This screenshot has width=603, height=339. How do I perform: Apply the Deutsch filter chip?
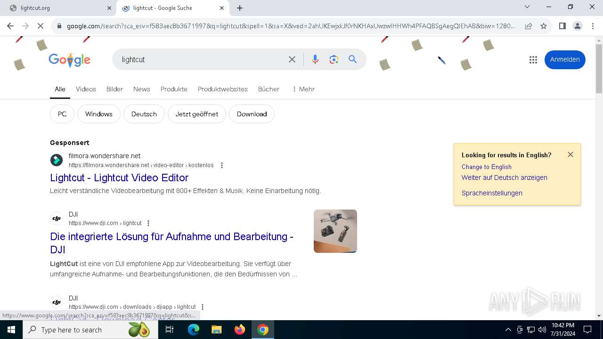point(144,114)
